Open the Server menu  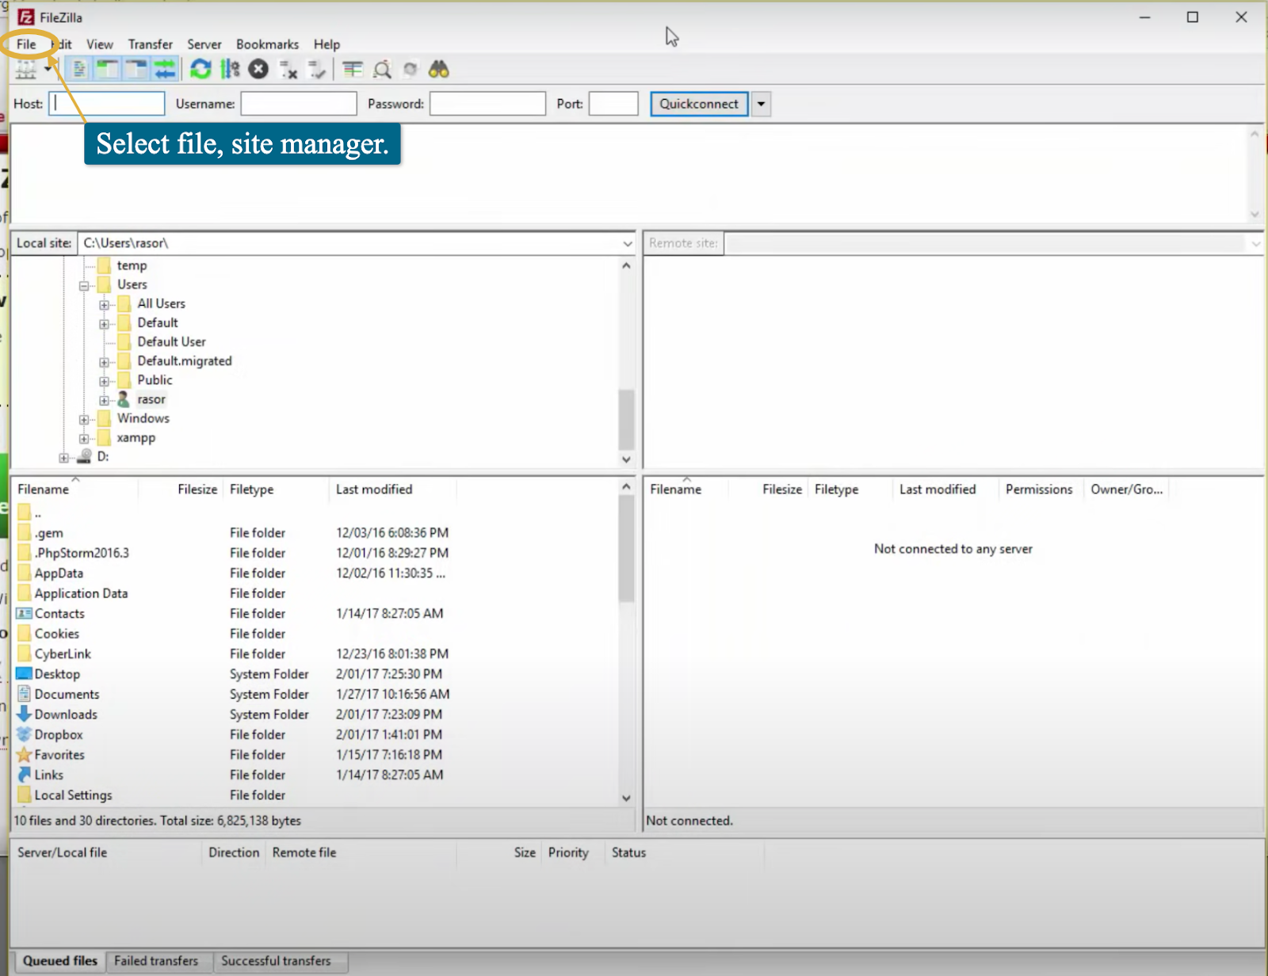pos(204,44)
